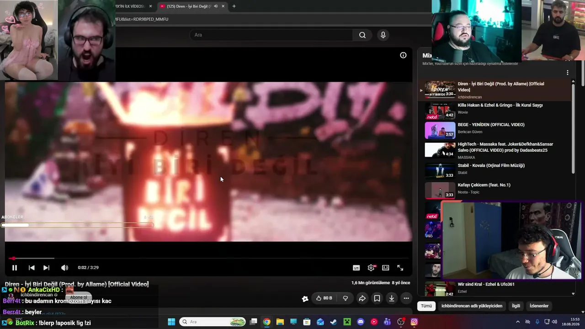Select the 'İzlenenler' filter chip
Image resolution: width=585 pixels, height=329 pixels.
[539, 306]
